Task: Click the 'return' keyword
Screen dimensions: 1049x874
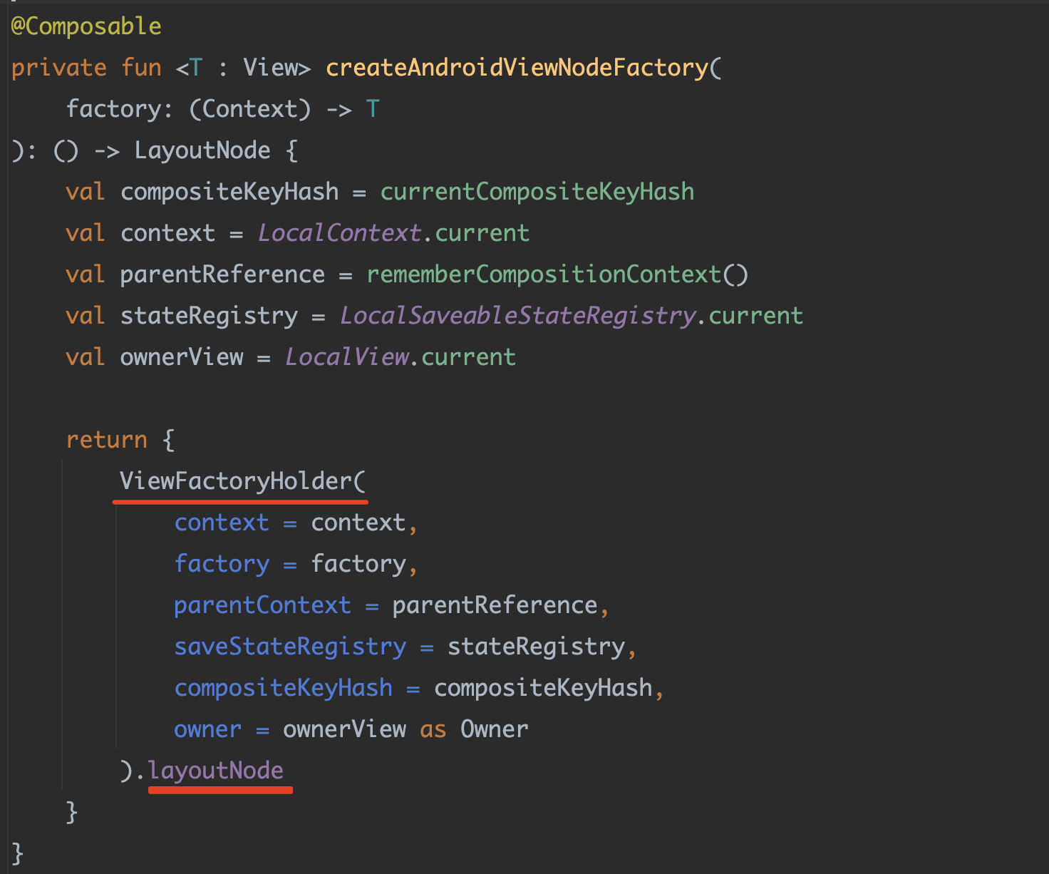Action: click(107, 440)
